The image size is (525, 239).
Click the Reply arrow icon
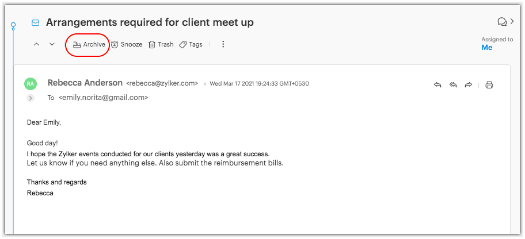pos(438,85)
